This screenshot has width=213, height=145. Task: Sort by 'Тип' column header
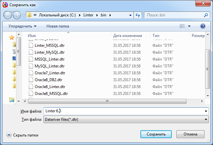click(170, 36)
